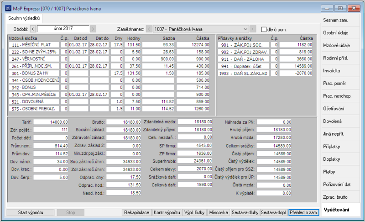Open Mzdové údaje in side menu

(x=336, y=45)
